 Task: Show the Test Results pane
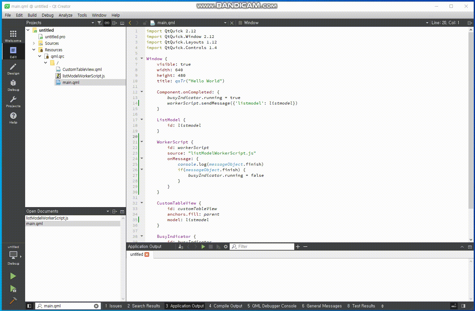361,306
